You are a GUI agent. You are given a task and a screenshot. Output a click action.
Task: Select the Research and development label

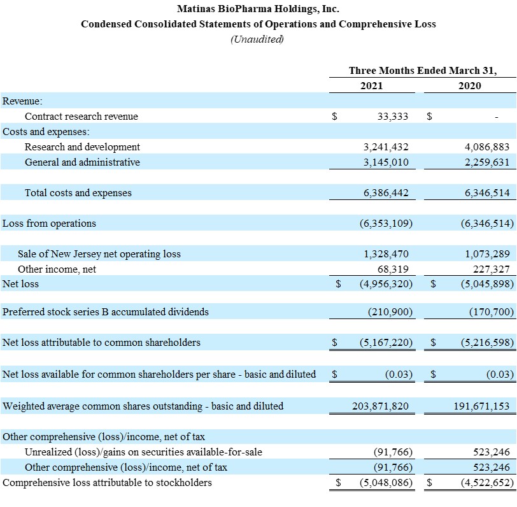click(x=82, y=147)
